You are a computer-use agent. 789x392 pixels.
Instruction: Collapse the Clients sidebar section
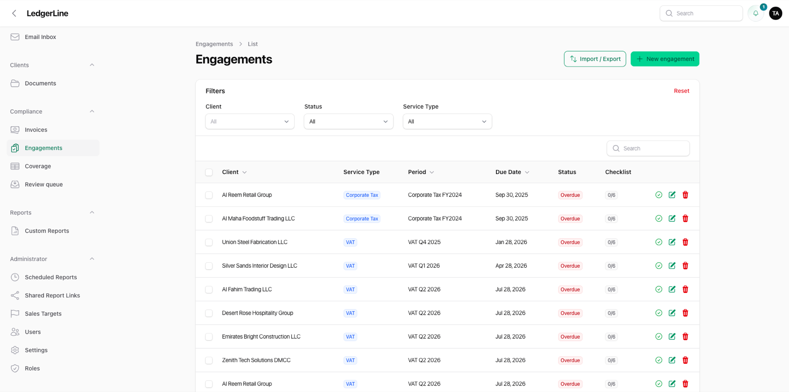(x=92, y=65)
